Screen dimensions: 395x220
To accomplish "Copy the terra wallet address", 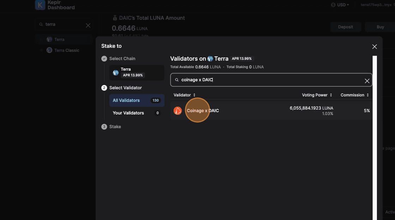I will [394, 5].
